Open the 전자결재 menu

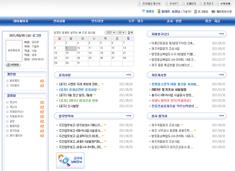(59, 21)
